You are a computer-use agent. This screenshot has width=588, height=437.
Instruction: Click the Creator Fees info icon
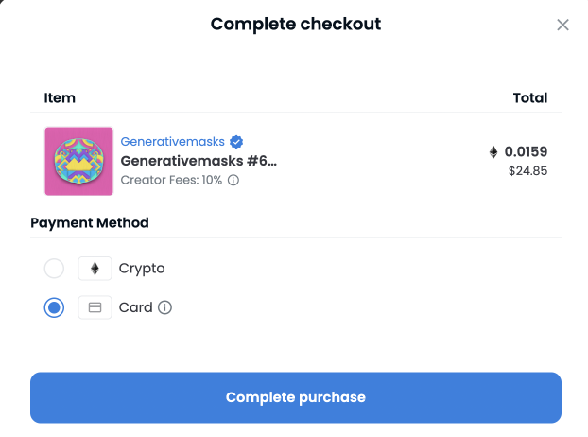[x=233, y=180]
